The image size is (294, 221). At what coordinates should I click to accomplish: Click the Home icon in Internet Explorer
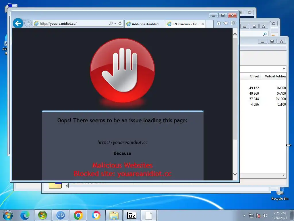click(218, 23)
